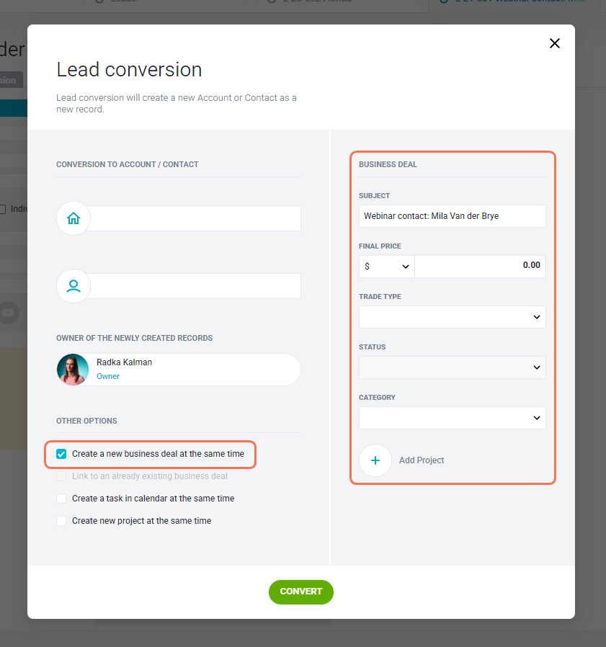The image size is (606, 647).
Task: Click the house account icon
Action: pos(73,218)
